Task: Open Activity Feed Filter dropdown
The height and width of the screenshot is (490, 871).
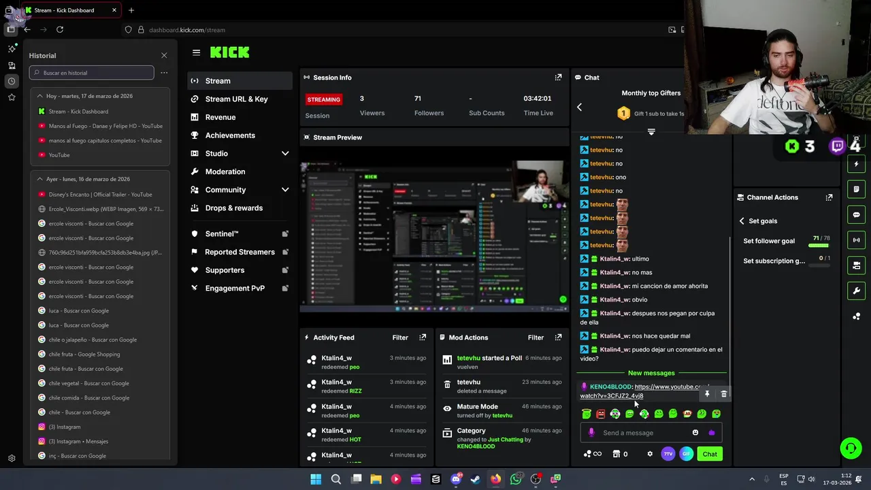Action: click(400, 338)
